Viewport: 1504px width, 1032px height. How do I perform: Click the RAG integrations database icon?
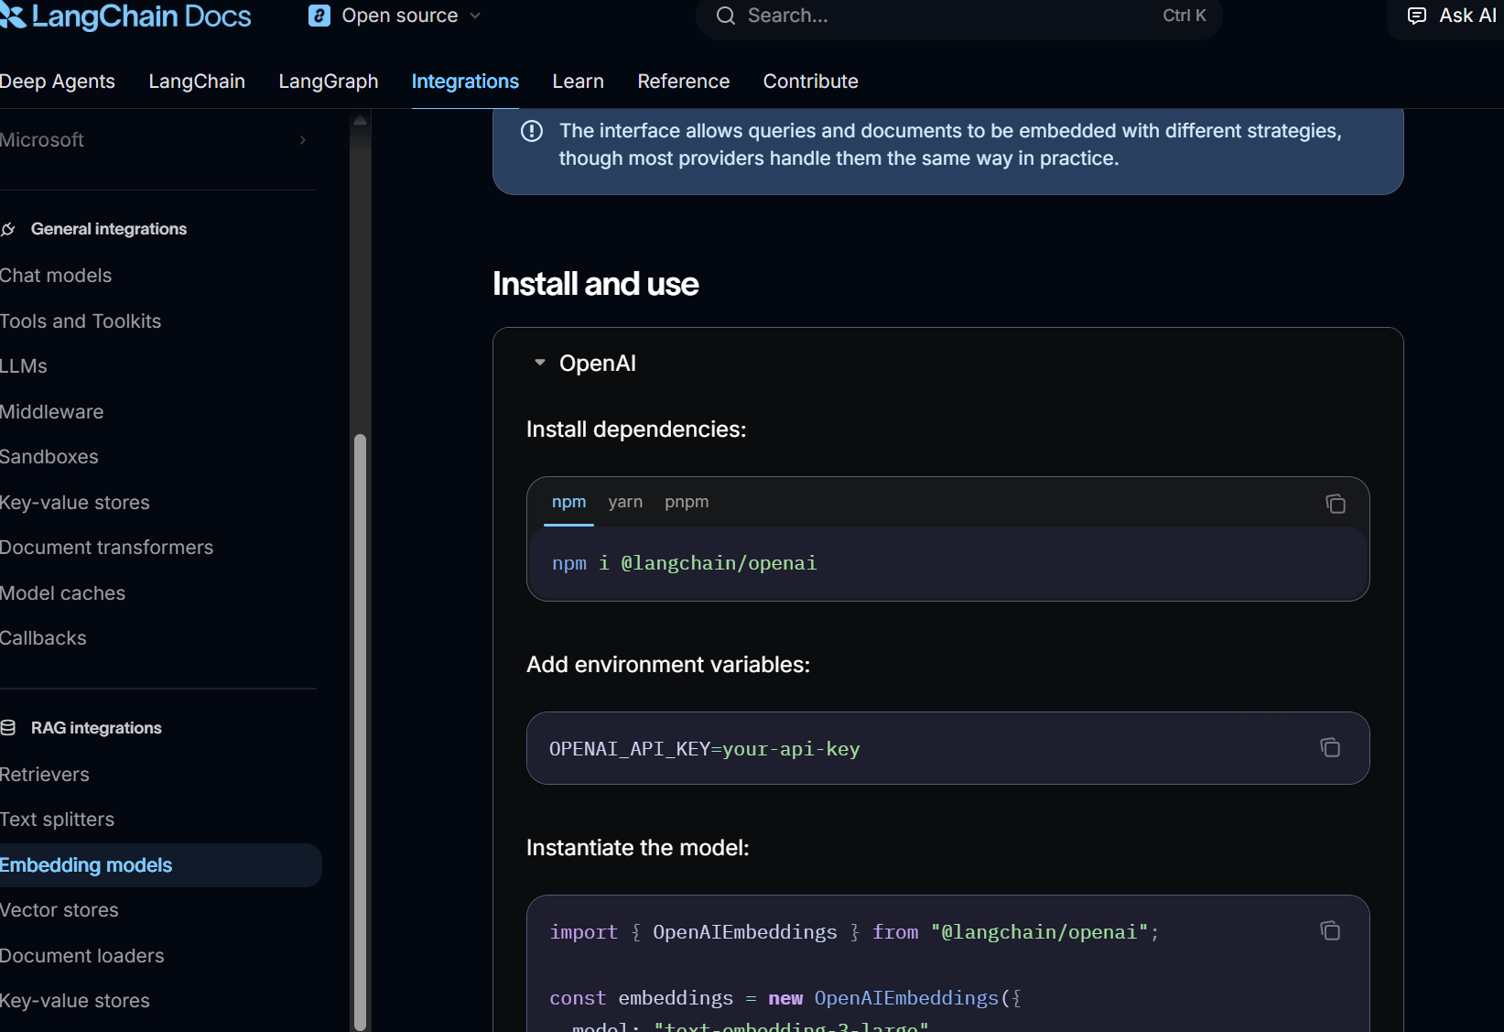[8, 728]
